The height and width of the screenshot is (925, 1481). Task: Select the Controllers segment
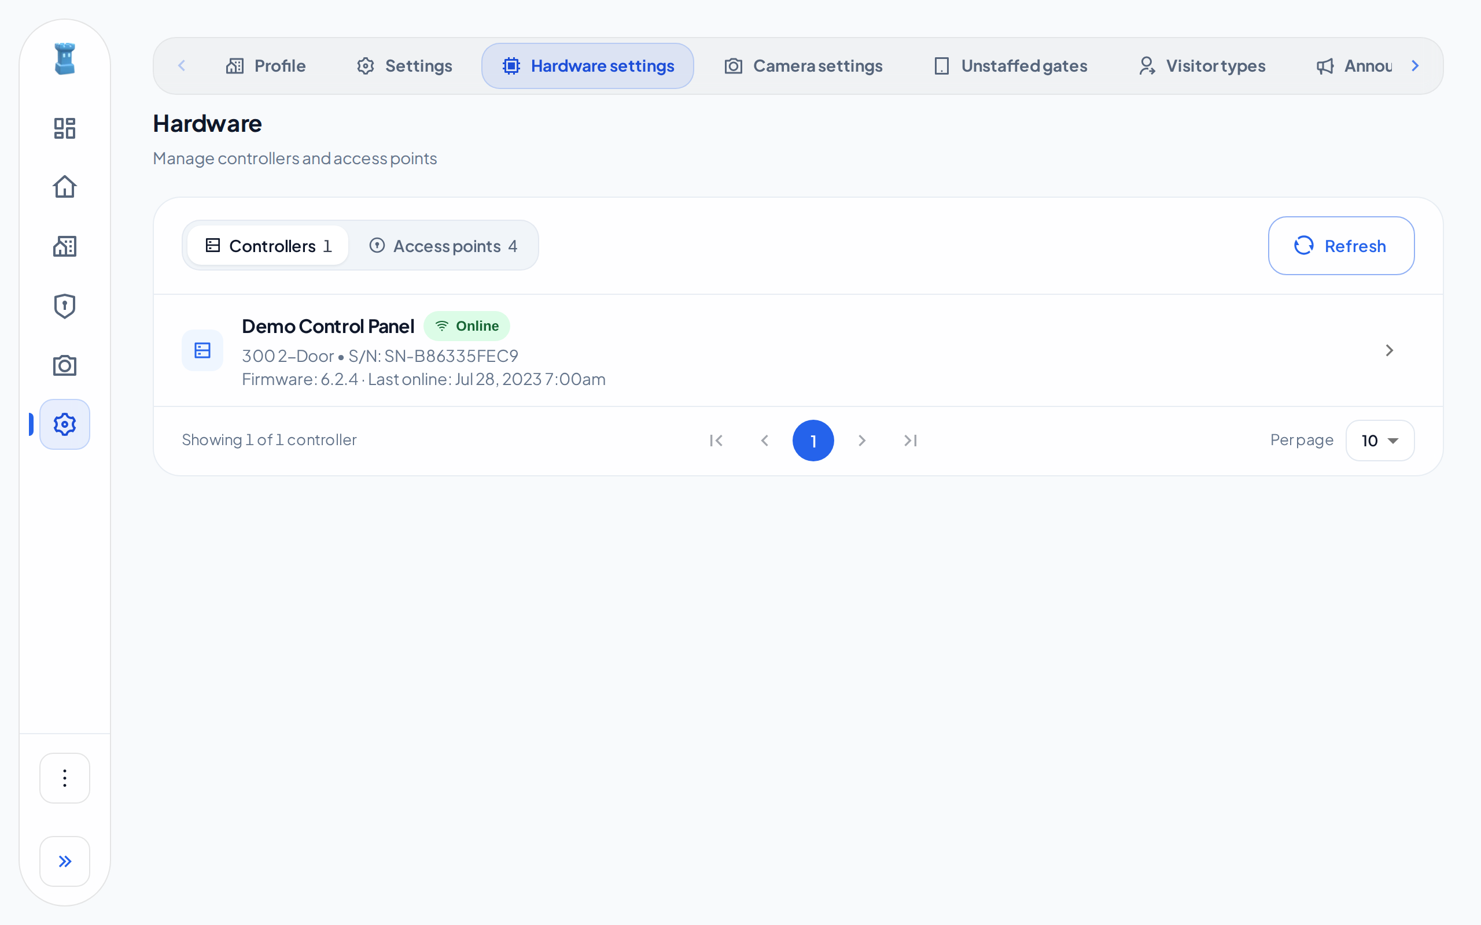[x=268, y=246]
